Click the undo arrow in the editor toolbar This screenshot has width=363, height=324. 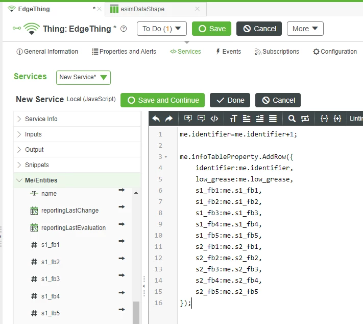156,119
